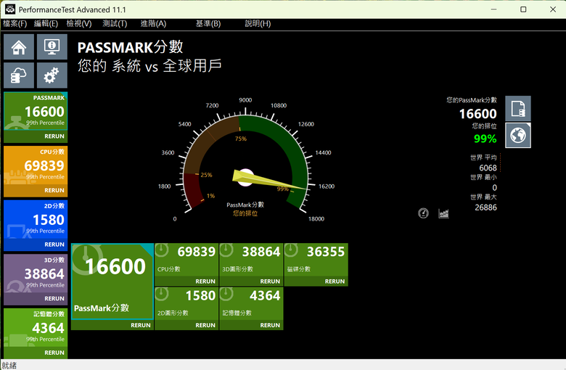Viewport: 566px width, 370px height.
Task: Click the 您的PassMark分數 label
Action: pos(472,100)
